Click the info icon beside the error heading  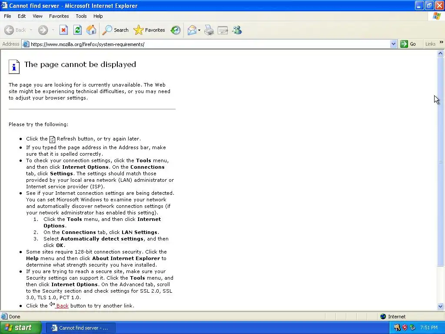14,67
